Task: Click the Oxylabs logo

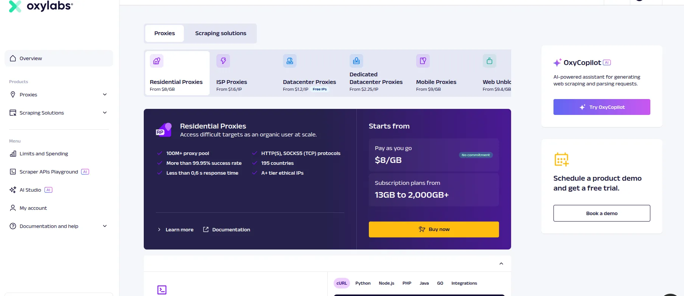Action: pos(41,6)
